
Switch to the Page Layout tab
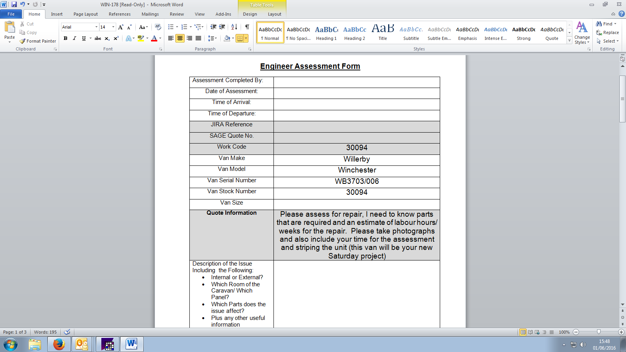tap(85, 14)
